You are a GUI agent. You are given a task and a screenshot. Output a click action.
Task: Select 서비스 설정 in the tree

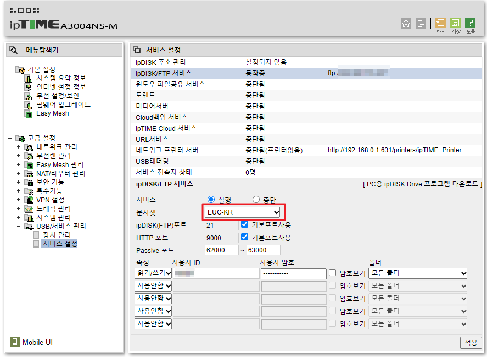[x=59, y=244]
